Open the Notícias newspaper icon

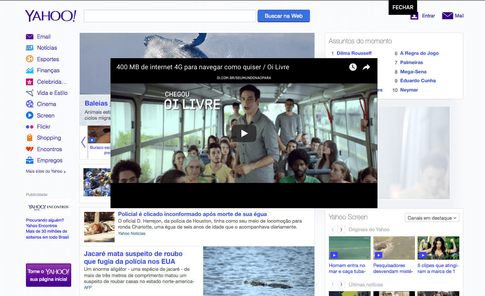click(30, 48)
